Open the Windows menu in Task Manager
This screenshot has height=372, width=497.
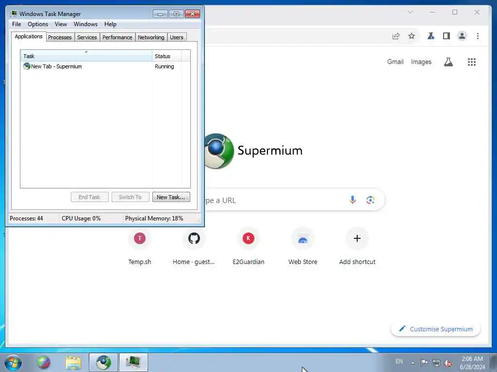click(x=85, y=24)
